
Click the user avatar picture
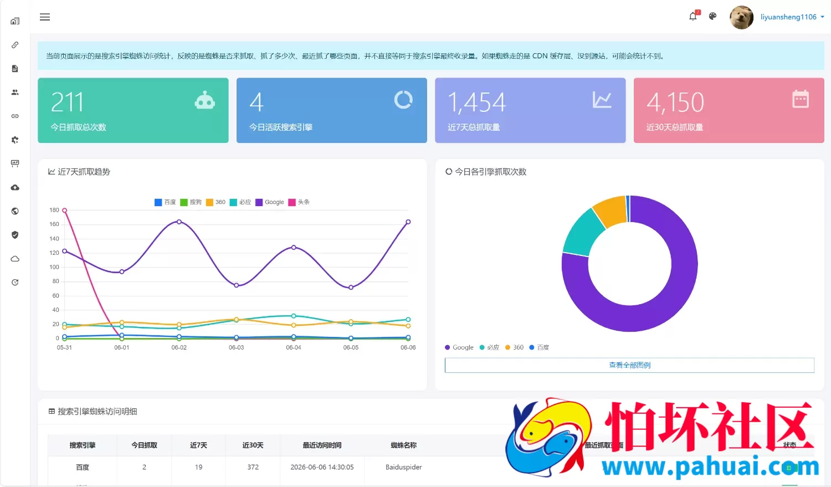[742, 17]
